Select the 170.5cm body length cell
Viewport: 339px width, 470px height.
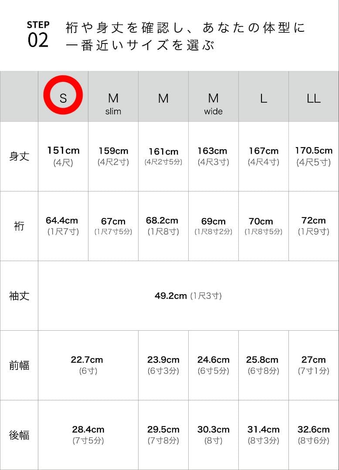314,156
